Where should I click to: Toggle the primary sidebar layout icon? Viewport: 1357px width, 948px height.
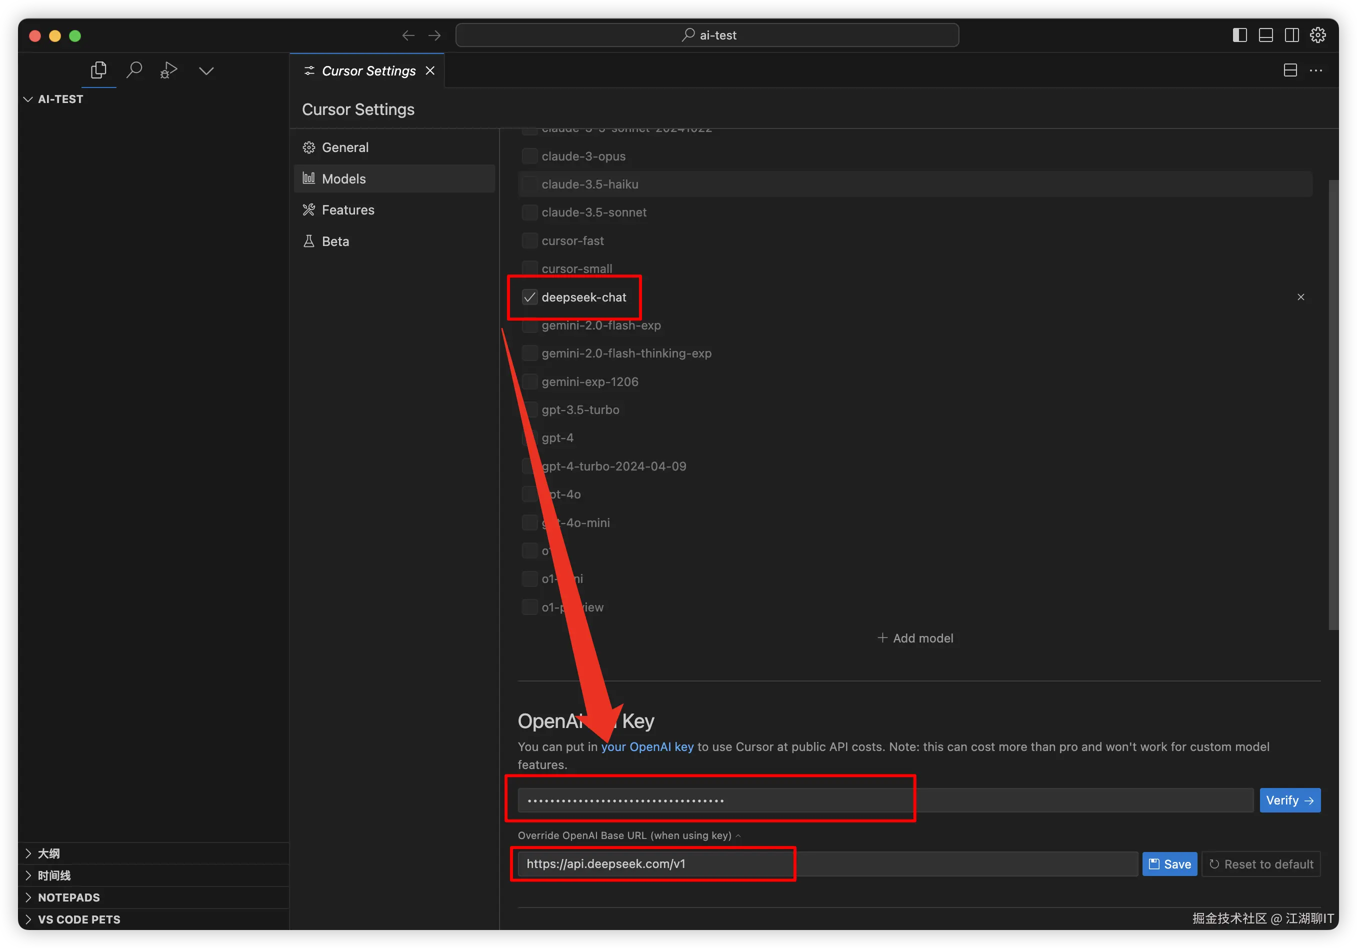click(1239, 35)
